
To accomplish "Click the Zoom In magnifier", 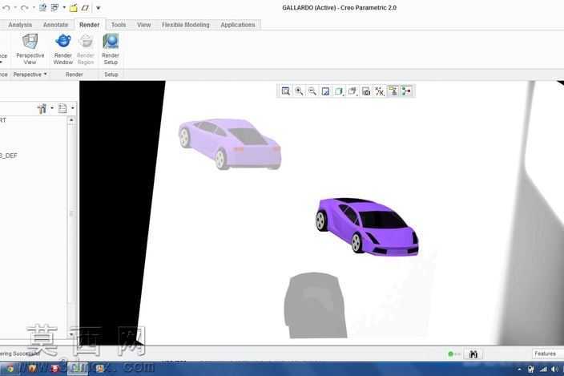I will 299,91.
